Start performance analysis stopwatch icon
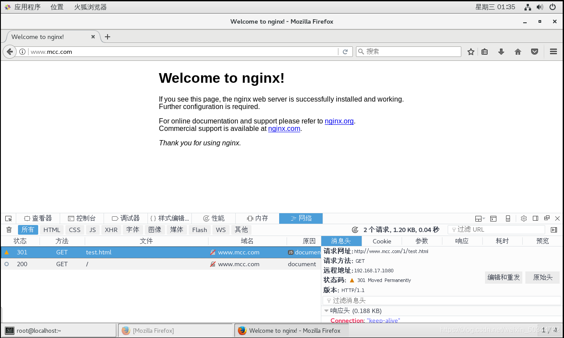 [x=355, y=230]
